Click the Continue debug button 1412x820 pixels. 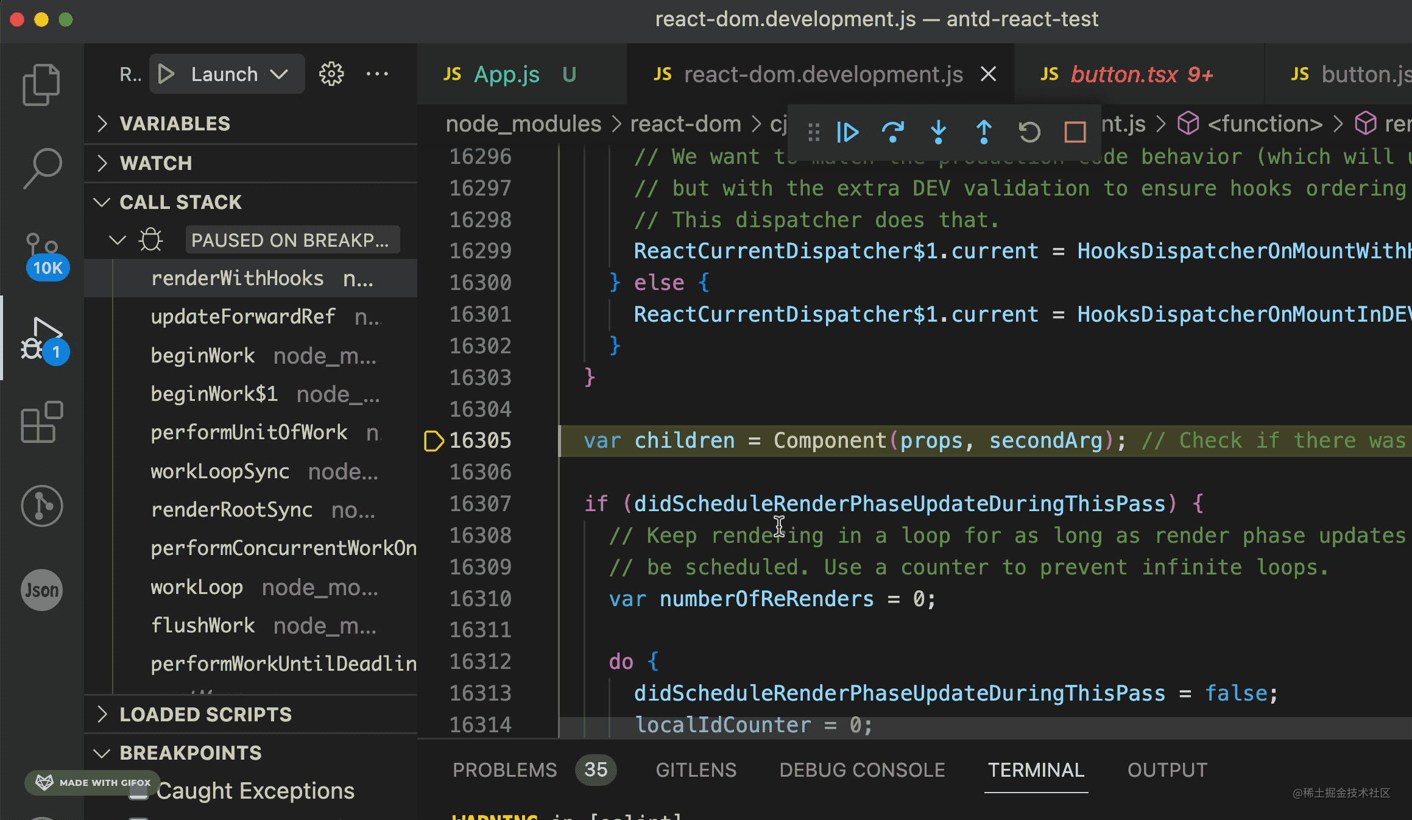848,132
